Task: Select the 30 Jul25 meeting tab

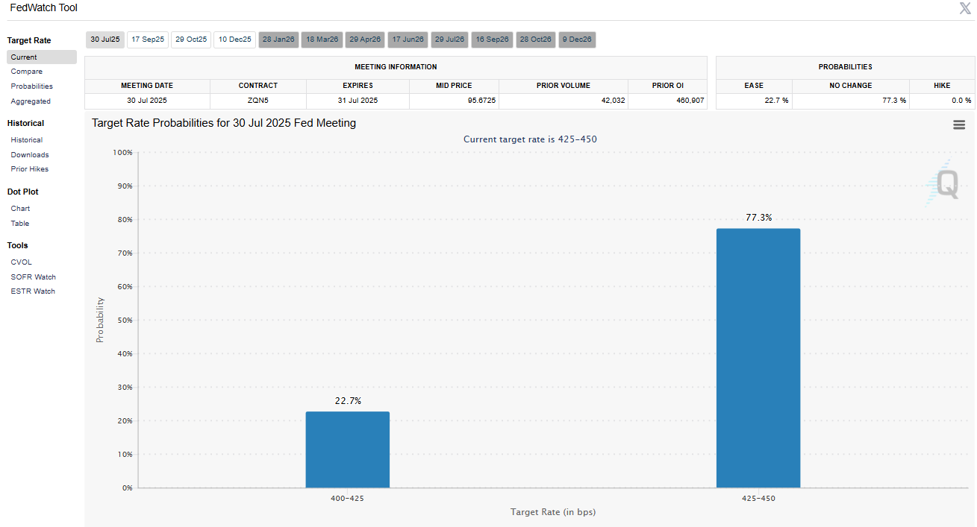Action: coord(104,40)
